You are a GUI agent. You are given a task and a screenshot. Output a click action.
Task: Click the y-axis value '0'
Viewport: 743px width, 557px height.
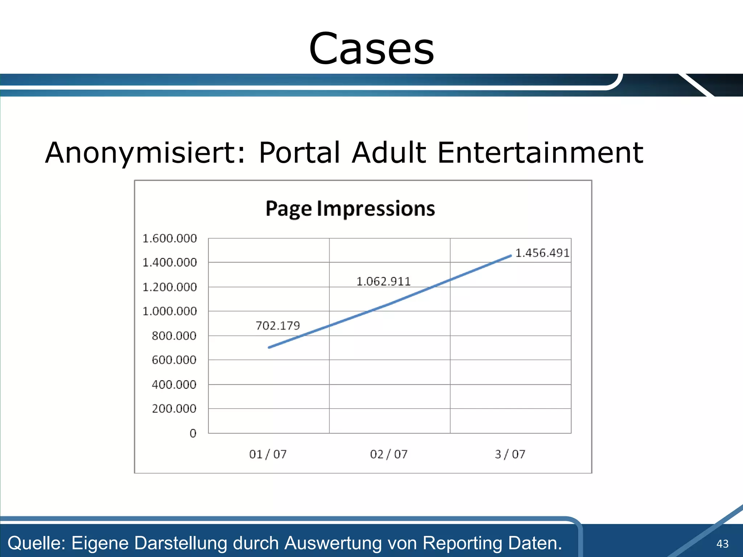coord(193,433)
